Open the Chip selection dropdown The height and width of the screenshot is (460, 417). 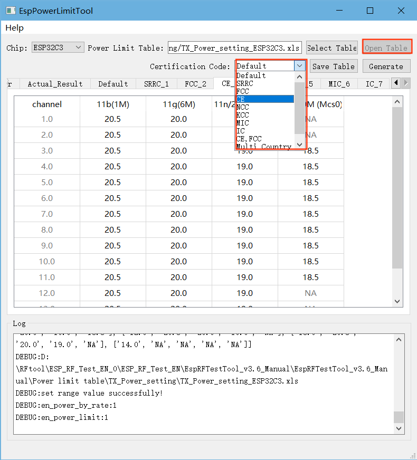click(58, 47)
